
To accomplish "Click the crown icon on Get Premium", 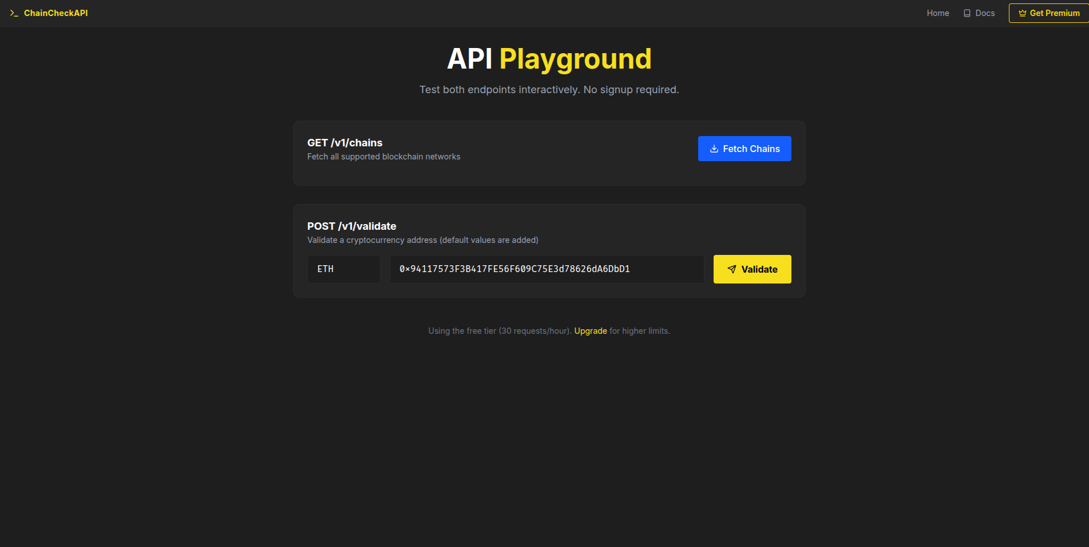I will (x=1022, y=13).
